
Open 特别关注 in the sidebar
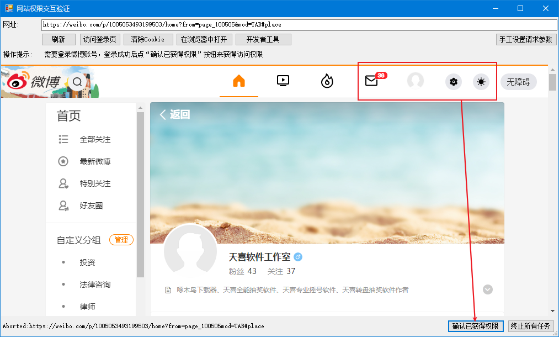[x=95, y=183]
